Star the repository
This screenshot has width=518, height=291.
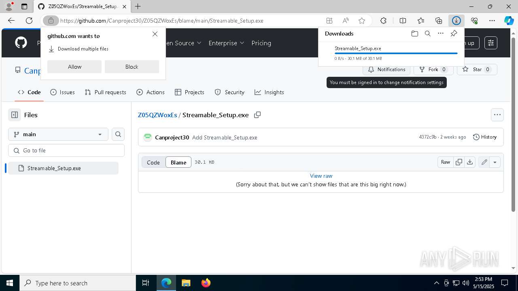point(477,70)
